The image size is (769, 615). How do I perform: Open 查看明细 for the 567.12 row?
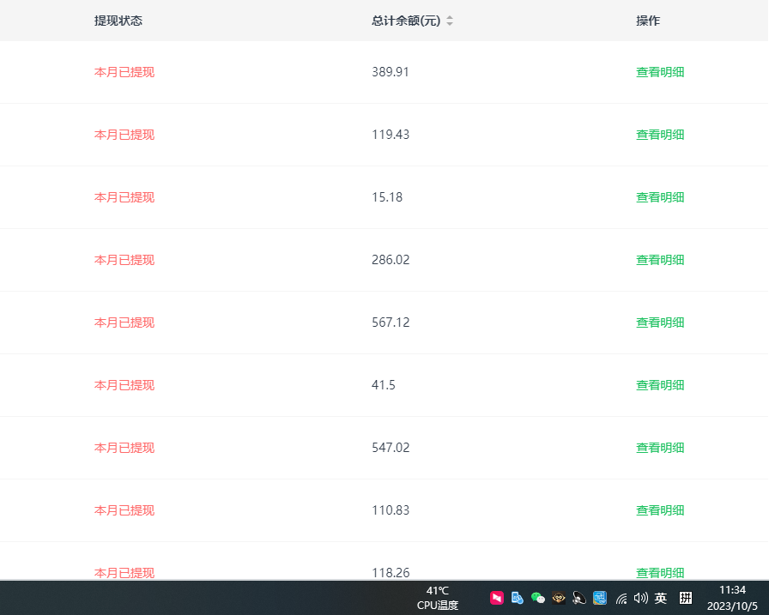(660, 323)
